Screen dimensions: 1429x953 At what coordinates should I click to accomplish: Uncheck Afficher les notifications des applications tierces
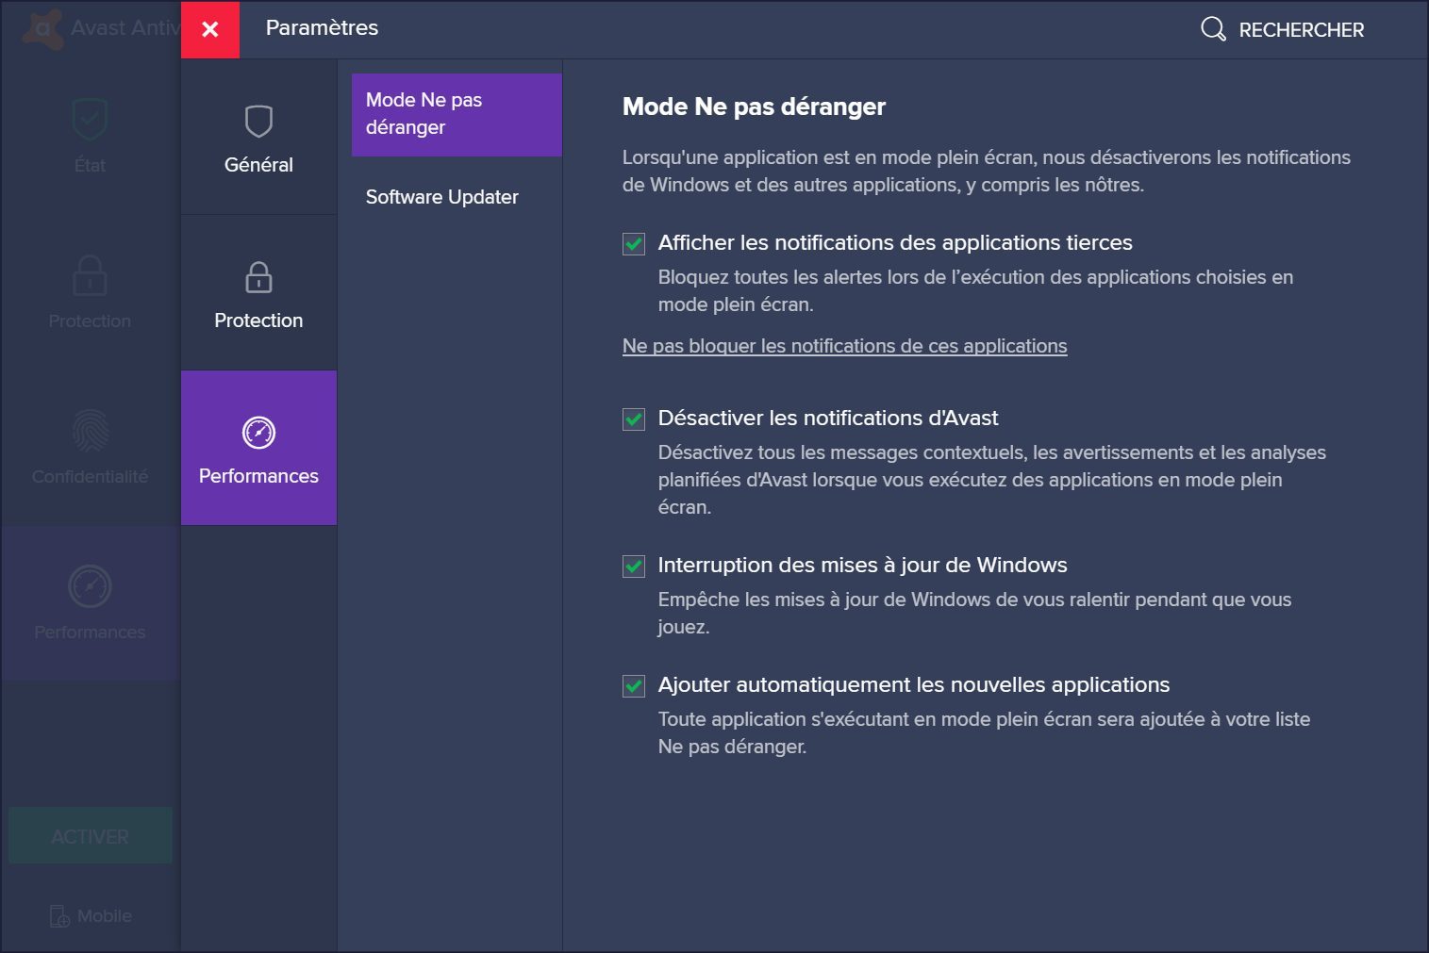(634, 244)
